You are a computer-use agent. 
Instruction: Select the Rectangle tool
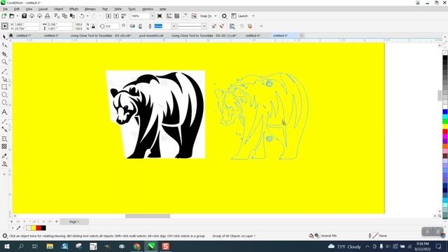tap(4, 87)
